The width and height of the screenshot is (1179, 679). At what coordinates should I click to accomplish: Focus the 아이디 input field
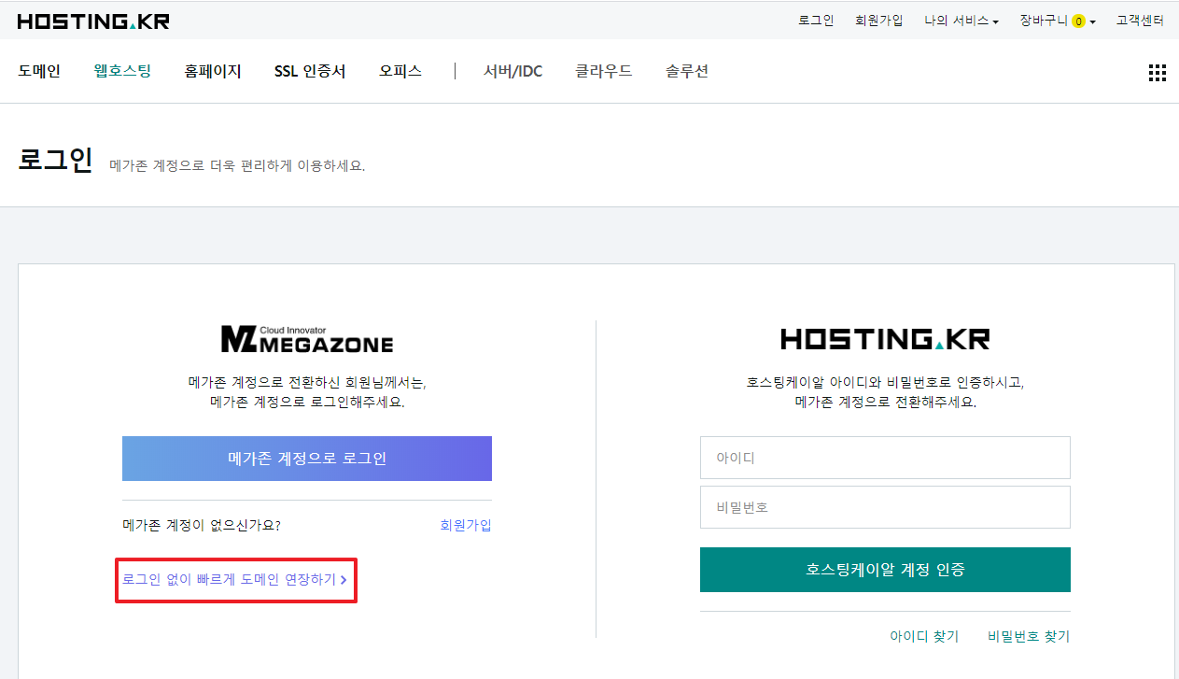(x=884, y=458)
